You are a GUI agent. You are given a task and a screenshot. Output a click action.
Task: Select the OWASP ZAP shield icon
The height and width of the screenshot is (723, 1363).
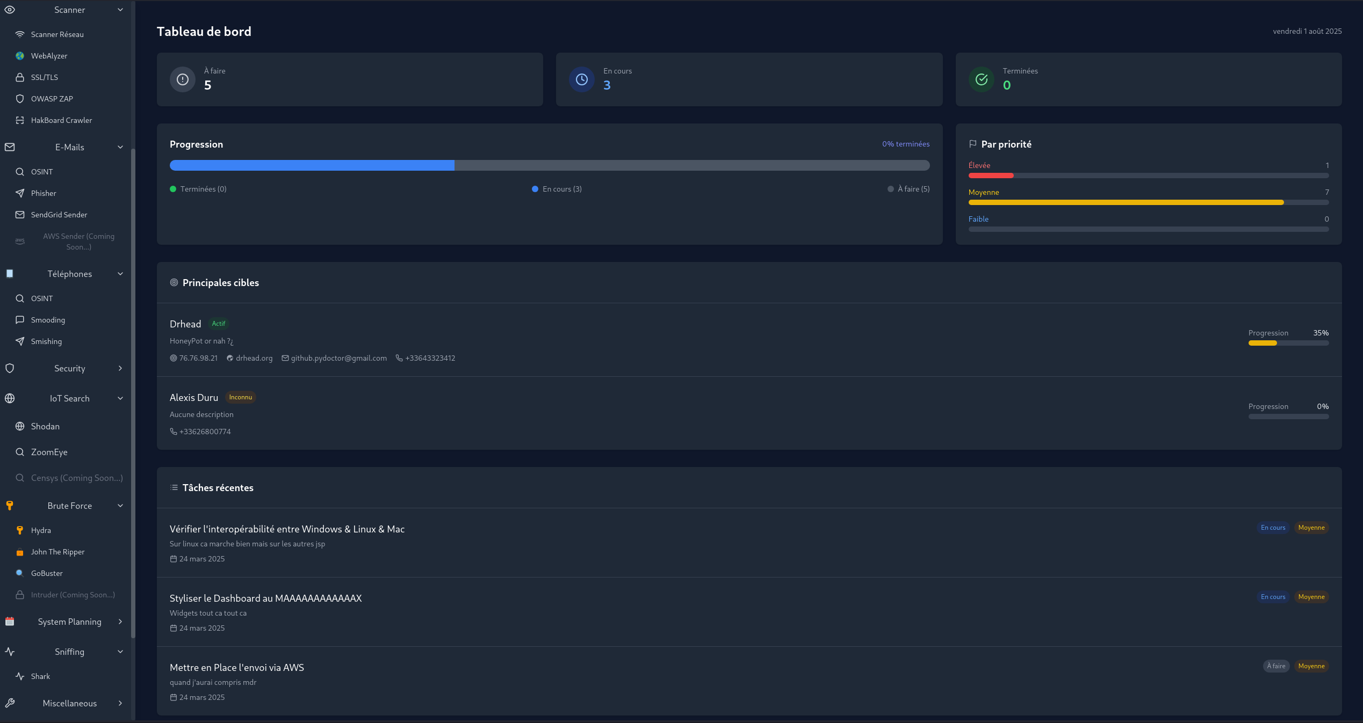pyautogui.click(x=20, y=99)
